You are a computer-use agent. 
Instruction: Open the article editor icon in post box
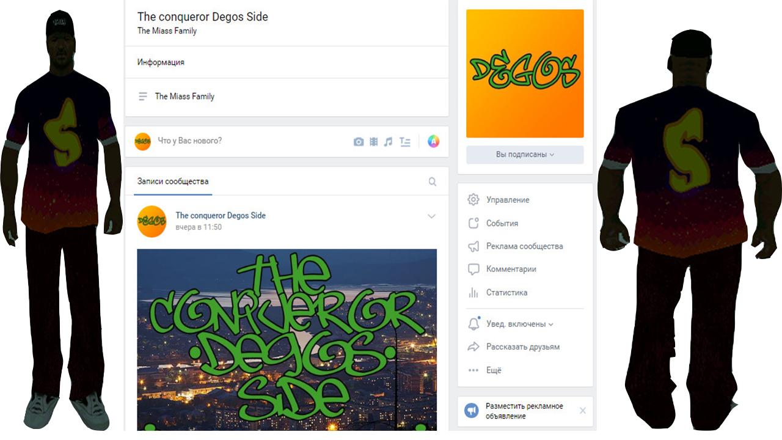404,142
